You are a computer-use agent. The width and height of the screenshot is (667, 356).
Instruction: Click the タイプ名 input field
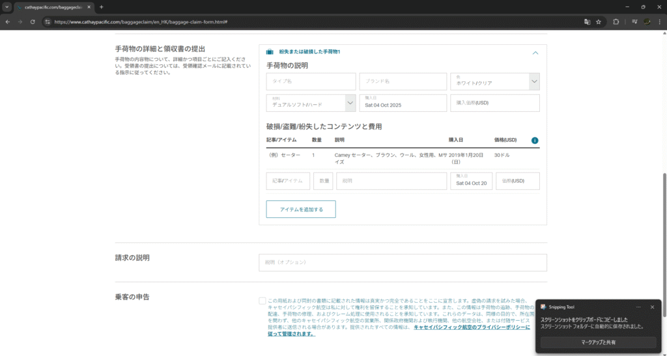311,81
